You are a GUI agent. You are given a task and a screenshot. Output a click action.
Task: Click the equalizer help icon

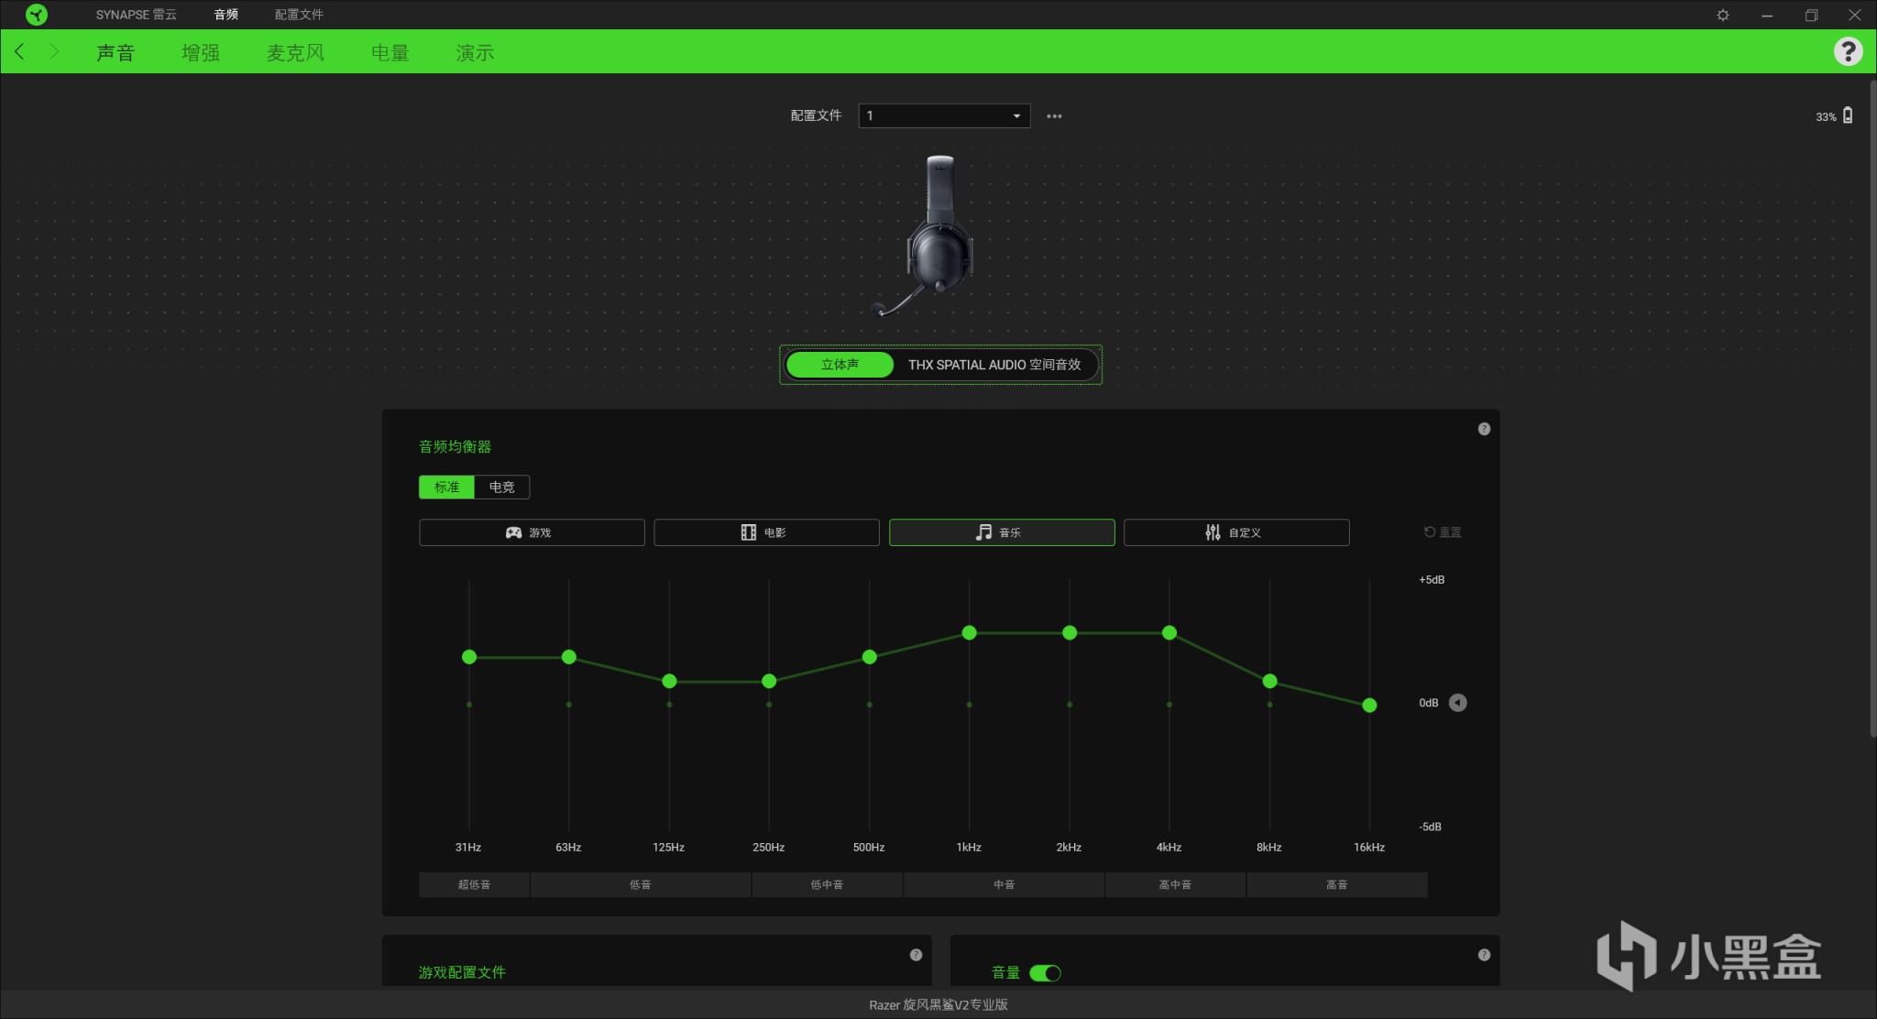1484,429
